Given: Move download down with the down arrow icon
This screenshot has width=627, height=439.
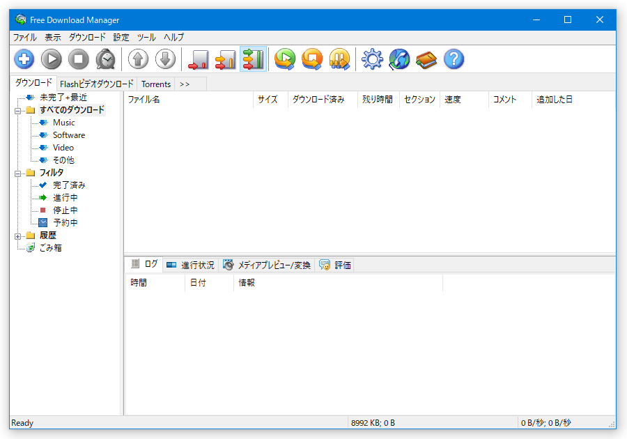Looking at the screenshot, I should click(166, 59).
